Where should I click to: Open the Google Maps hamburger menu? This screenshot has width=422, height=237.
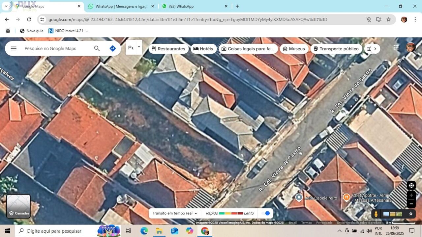pyautogui.click(x=14, y=48)
